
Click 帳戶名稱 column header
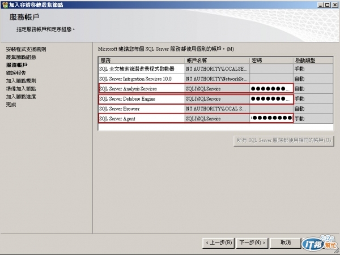[217, 60]
